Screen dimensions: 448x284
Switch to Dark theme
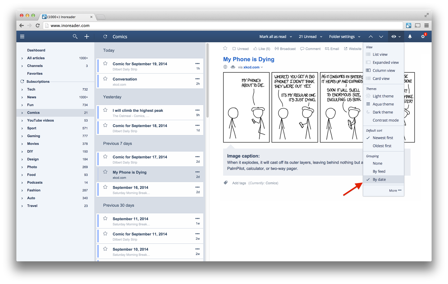[x=383, y=112]
